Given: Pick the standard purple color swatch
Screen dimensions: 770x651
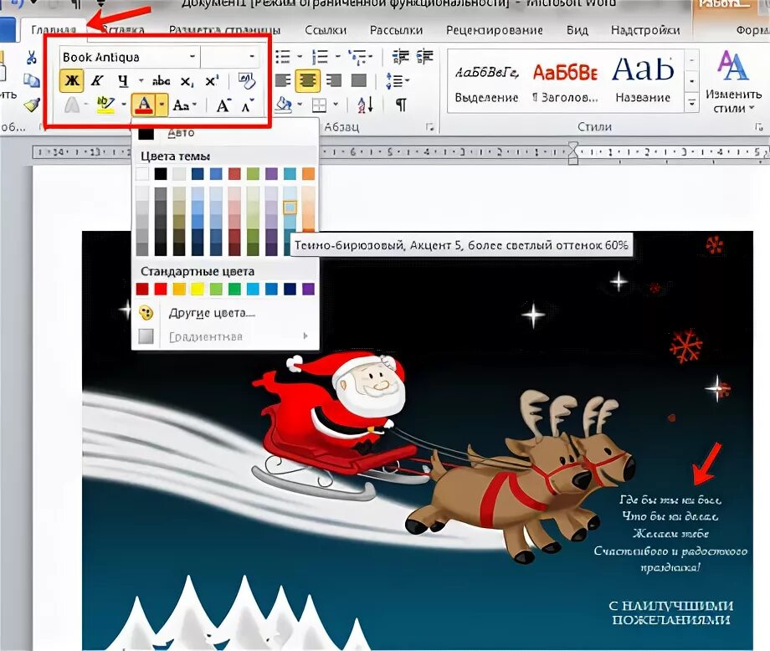Looking at the screenshot, I should [308, 290].
